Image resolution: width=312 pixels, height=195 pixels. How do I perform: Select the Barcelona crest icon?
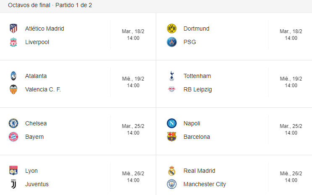tap(172, 137)
